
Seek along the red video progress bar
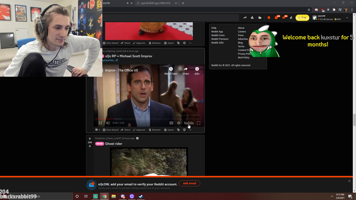[149, 118]
